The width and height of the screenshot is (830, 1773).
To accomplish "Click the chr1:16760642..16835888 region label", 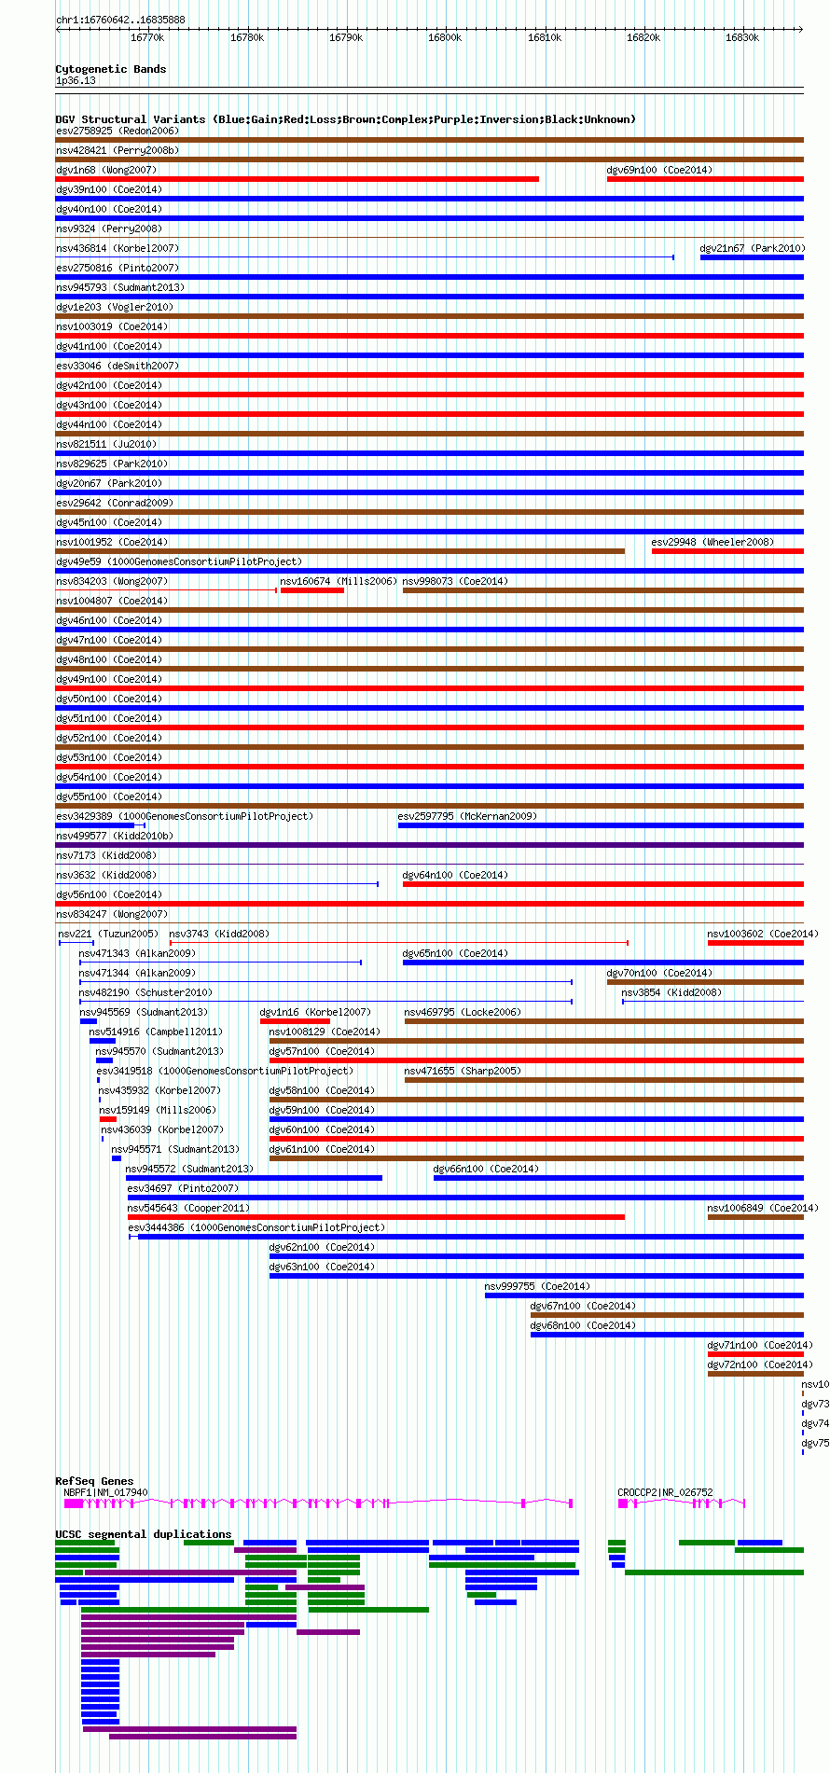I will click(120, 20).
